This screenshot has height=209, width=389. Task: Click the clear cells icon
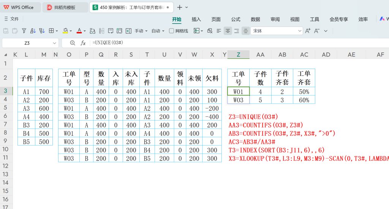(x=210, y=31)
